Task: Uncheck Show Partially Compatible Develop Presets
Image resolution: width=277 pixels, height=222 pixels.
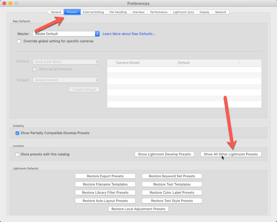Action: coord(17,133)
